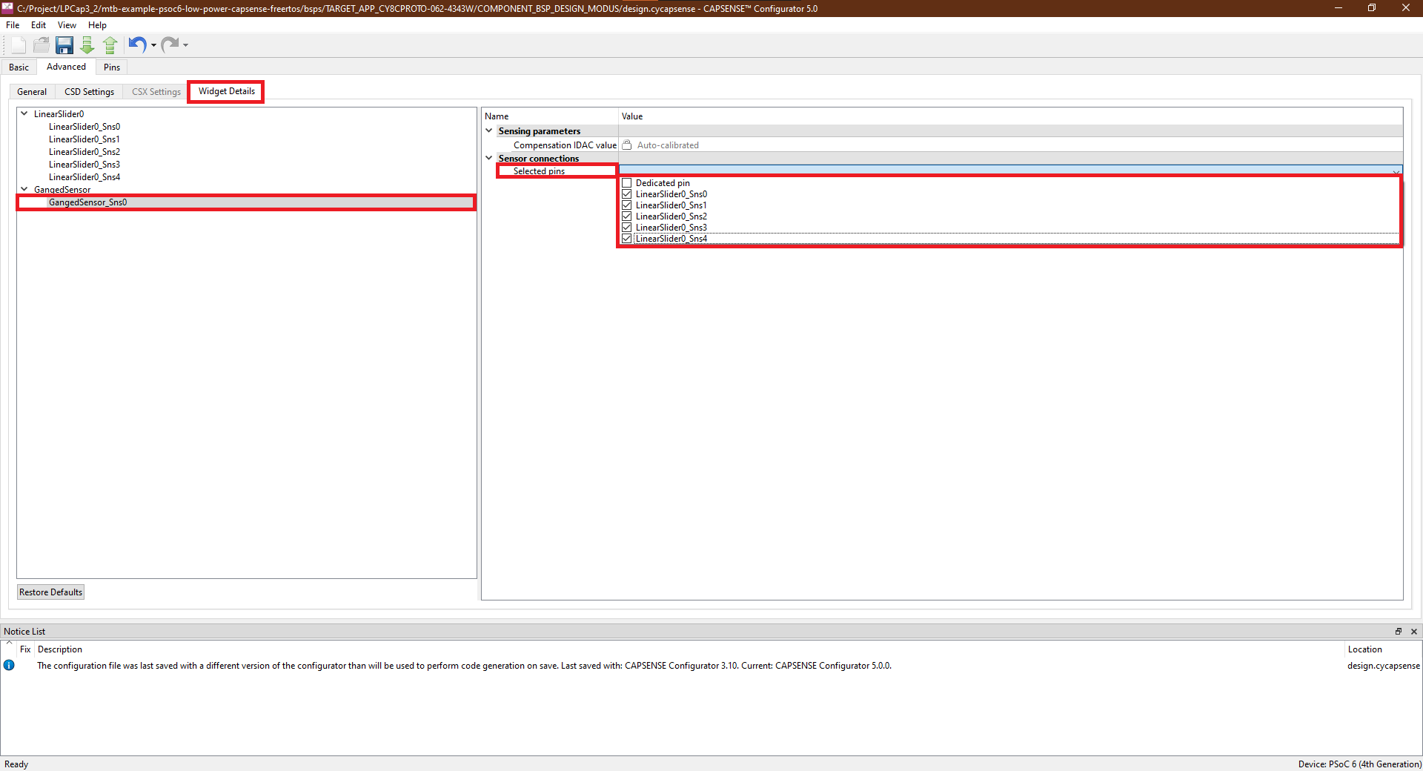This screenshot has width=1423, height=771.
Task: Open the File menu
Action: click(x=13, y=25)
